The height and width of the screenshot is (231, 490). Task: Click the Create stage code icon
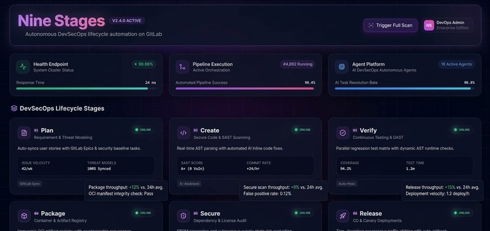pos(184,133)
